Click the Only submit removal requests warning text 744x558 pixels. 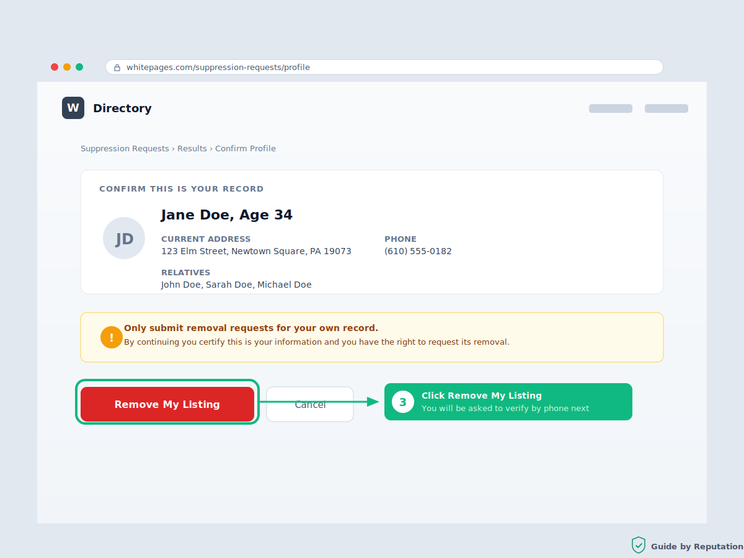(x=251, y=328)
